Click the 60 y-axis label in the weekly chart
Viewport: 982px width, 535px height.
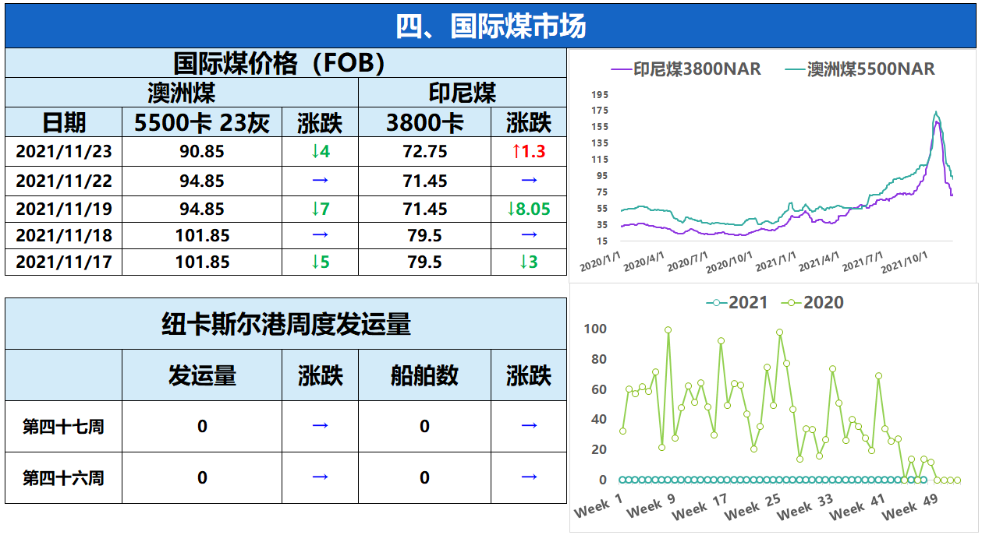(598, 389)
